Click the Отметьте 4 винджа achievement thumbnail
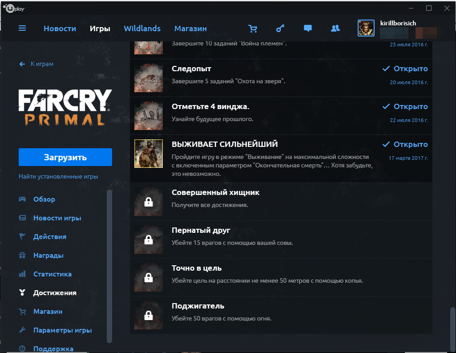The image size is (456, 353). point(149,116)
